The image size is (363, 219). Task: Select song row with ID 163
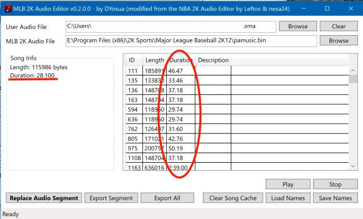pos(237,100)
